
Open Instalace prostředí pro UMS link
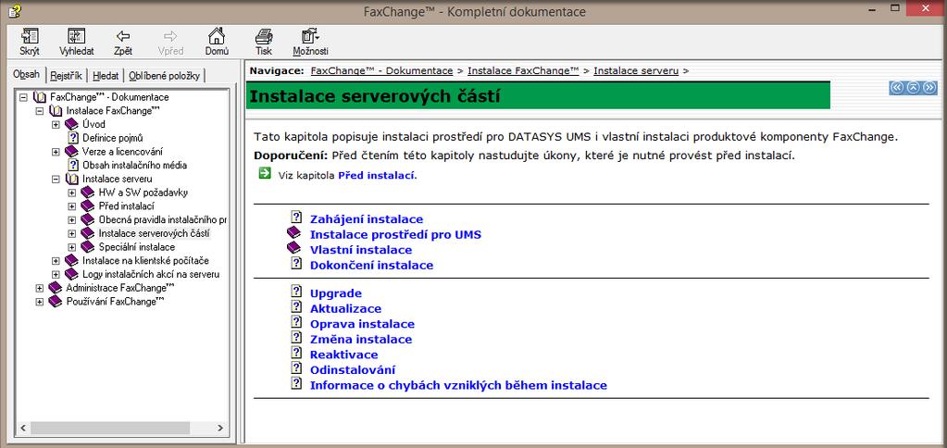[x=395, y=235]
